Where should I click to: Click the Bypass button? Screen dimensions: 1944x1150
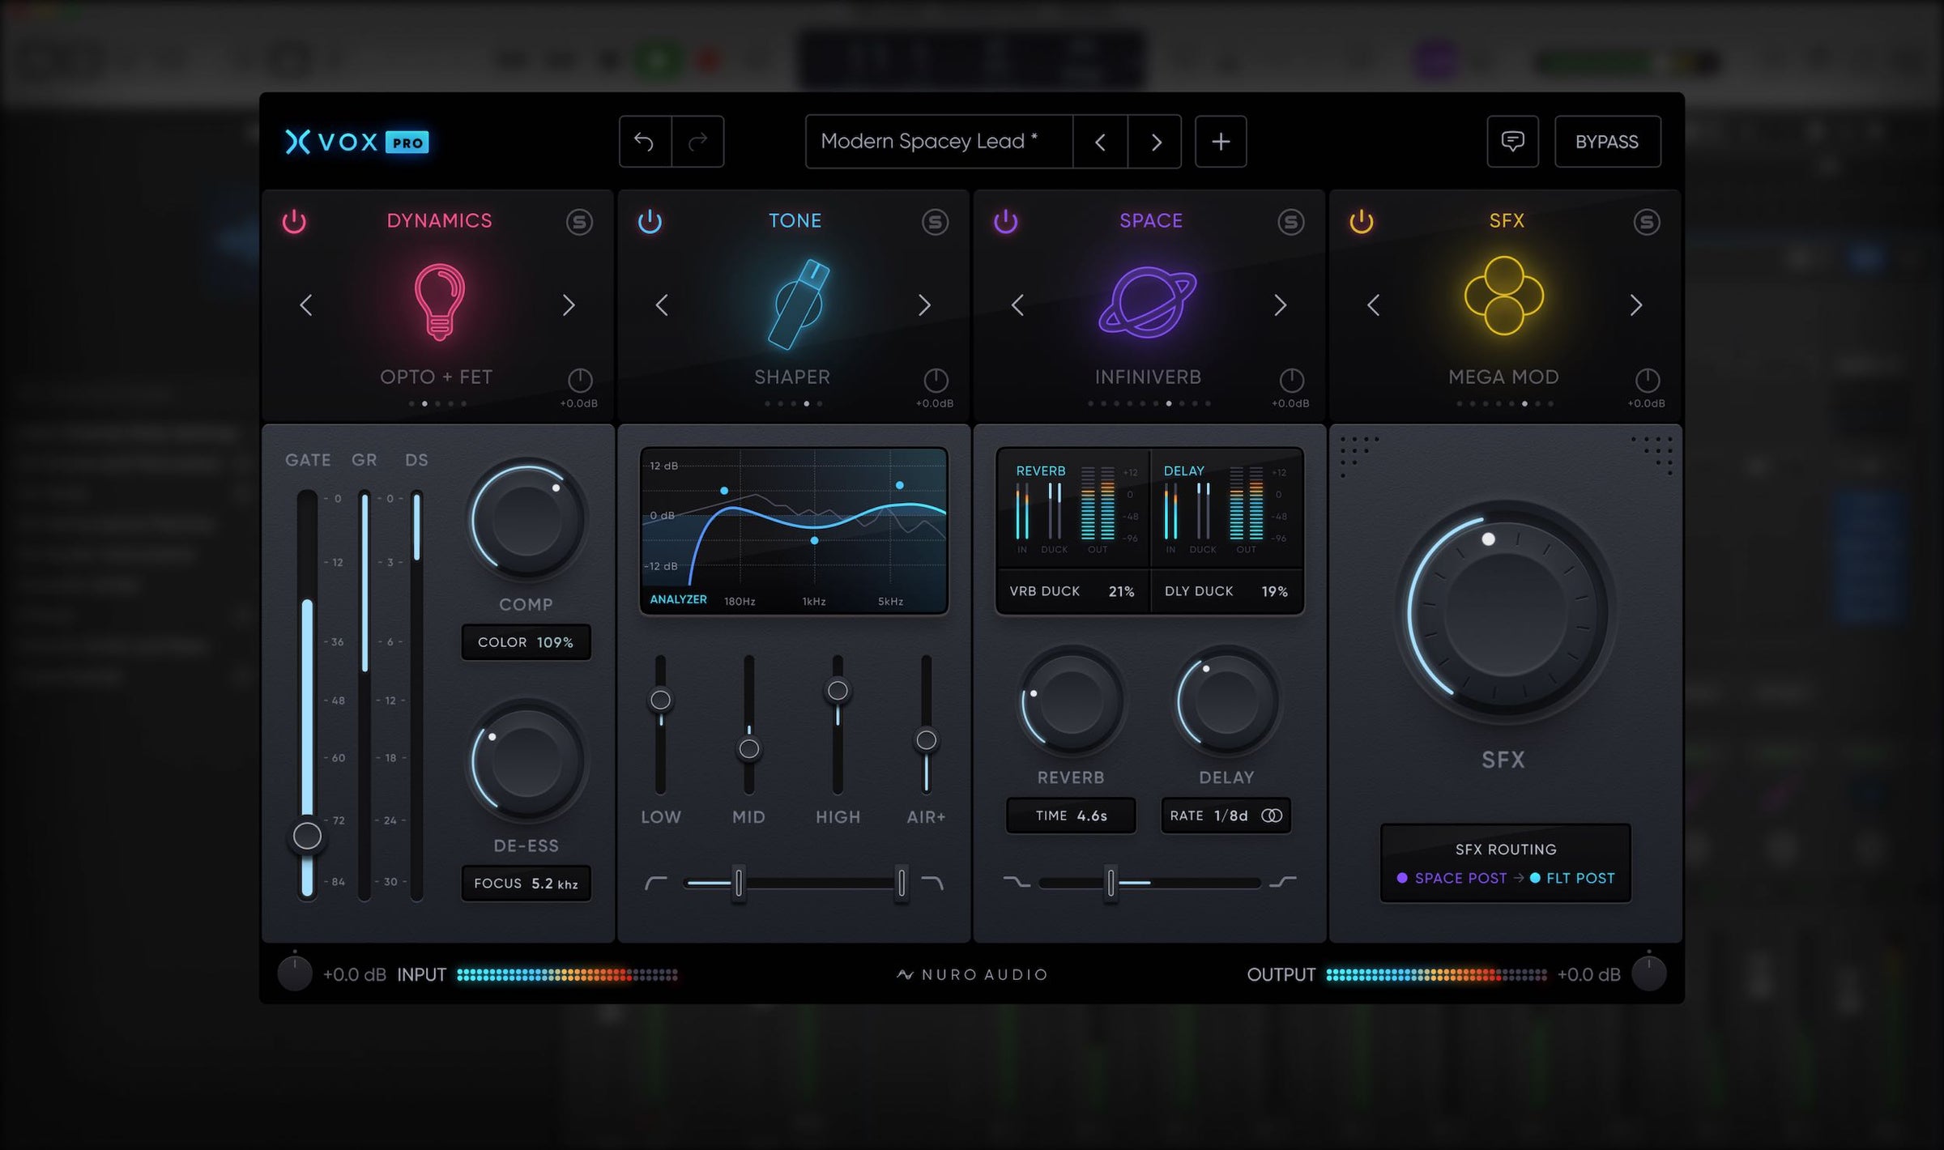tap(1608, 142)
